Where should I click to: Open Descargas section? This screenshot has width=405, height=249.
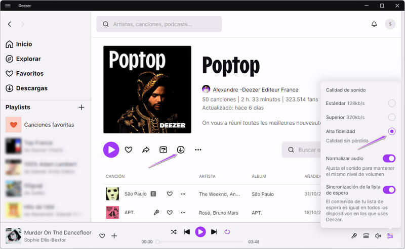tap(27, 88)
